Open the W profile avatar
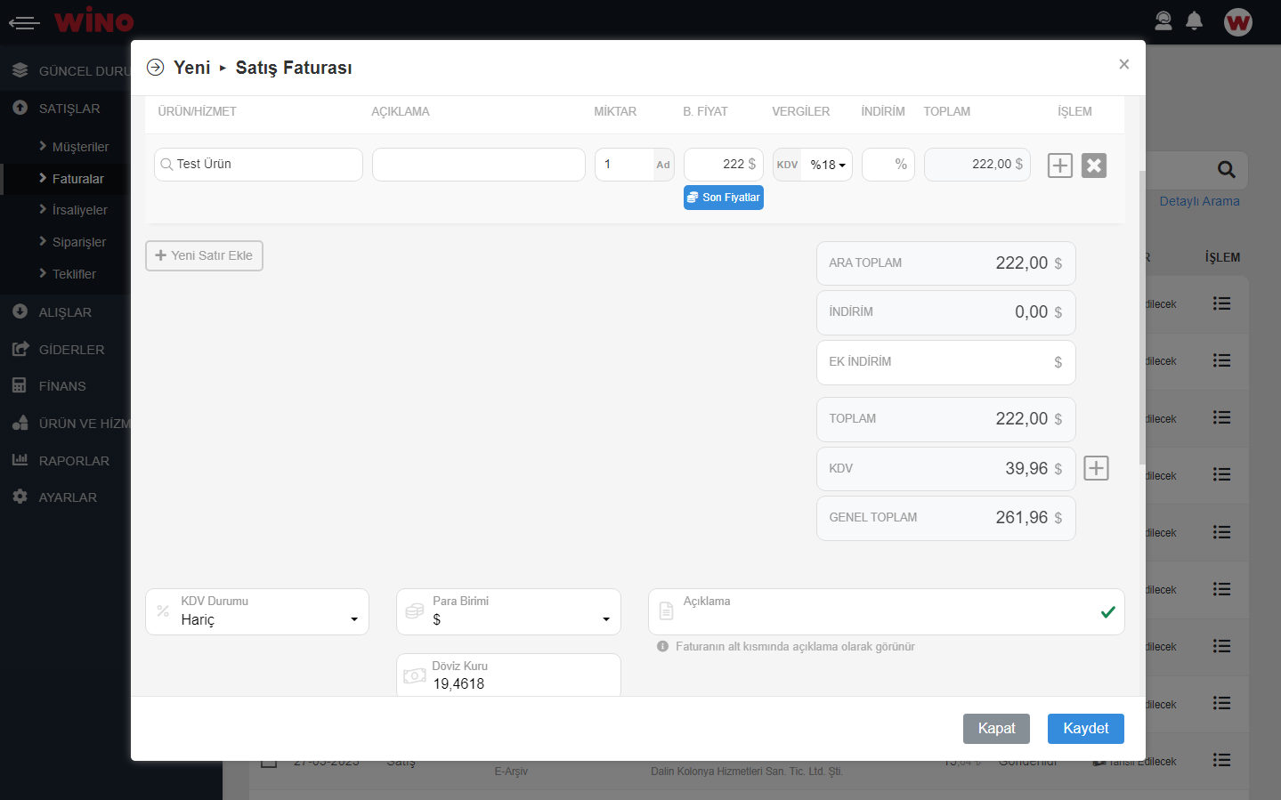 [1237, 22]
